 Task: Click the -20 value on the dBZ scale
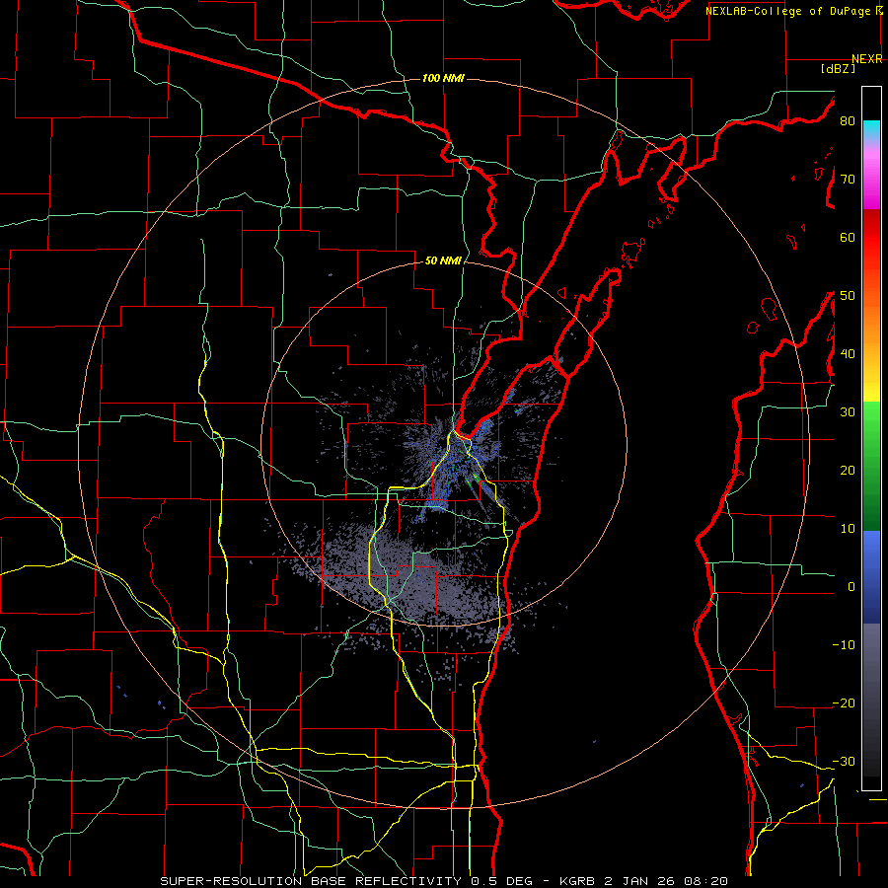tap(844, 703)
